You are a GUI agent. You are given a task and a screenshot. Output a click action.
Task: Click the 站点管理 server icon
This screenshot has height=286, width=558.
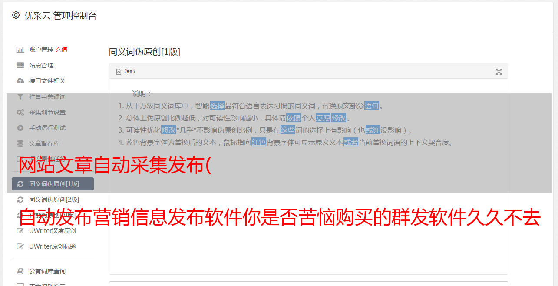coord(20,65)
